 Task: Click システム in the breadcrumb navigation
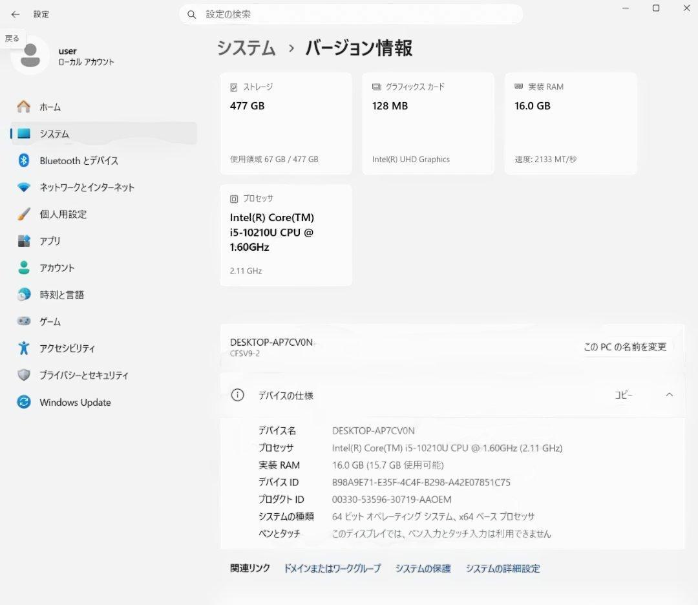tap(246, 48)
